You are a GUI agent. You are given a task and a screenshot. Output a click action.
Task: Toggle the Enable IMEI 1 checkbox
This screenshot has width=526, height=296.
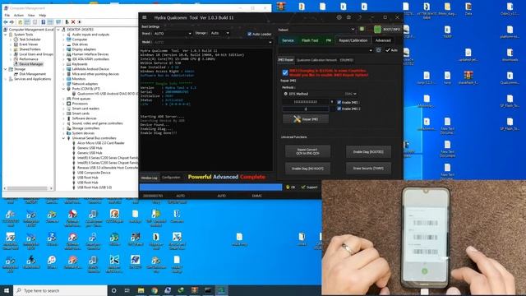click(339, 102)
